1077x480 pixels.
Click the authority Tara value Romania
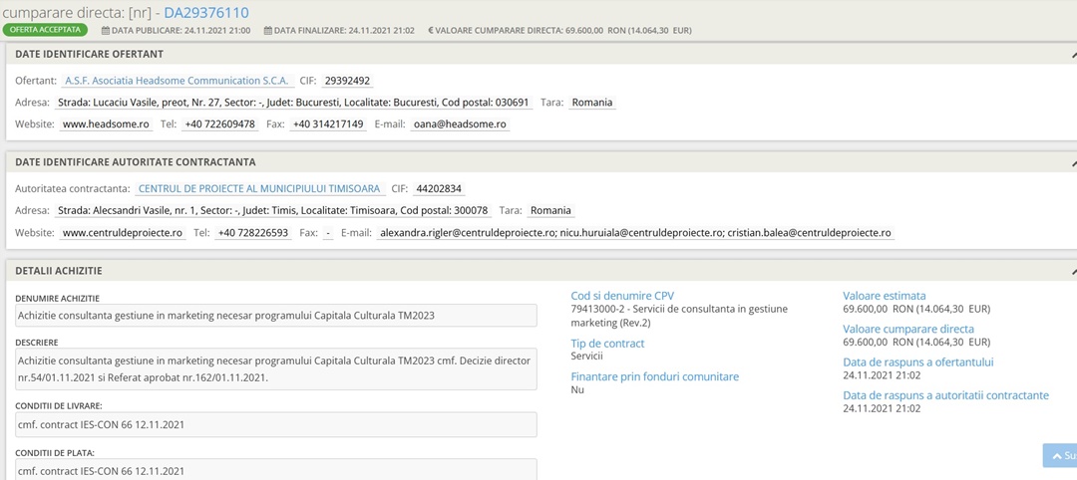(x=550, y=210)
